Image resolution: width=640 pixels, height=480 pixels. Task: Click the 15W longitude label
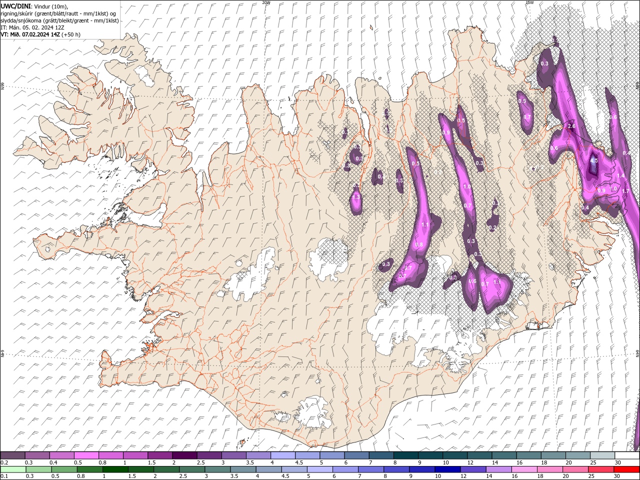529,2
